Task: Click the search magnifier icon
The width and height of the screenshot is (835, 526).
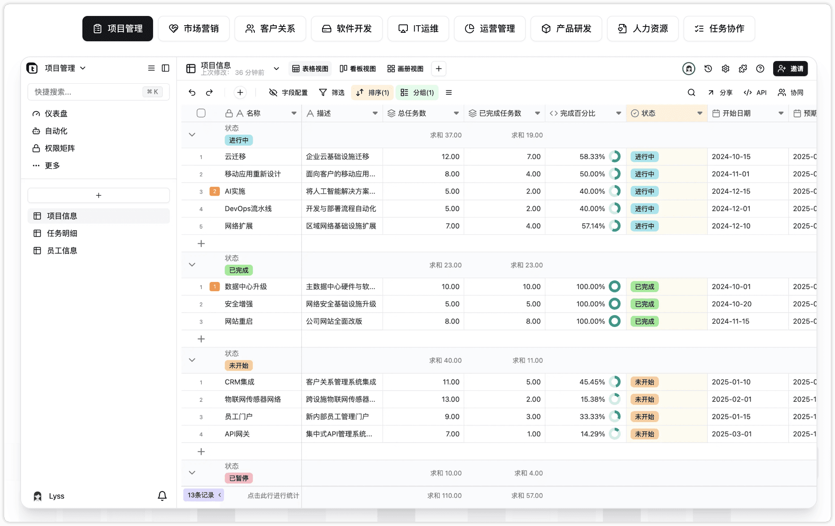Action: point(691,93)
